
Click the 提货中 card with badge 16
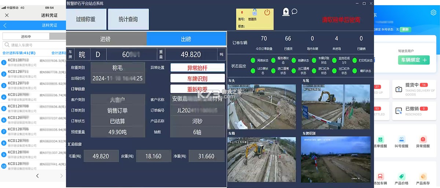[x=414, y=90]
